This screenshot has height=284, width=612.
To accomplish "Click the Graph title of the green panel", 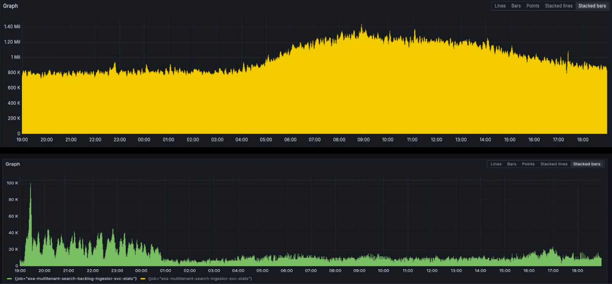I will pyautogui.click(x=13, y=164).
